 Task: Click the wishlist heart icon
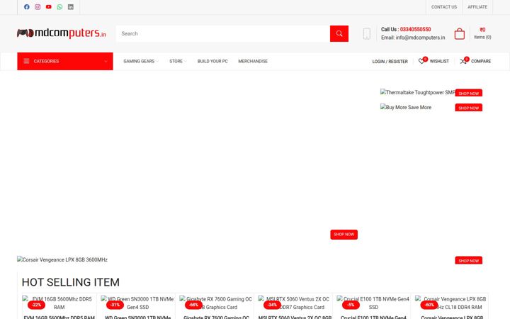click(x=421, y=61)
